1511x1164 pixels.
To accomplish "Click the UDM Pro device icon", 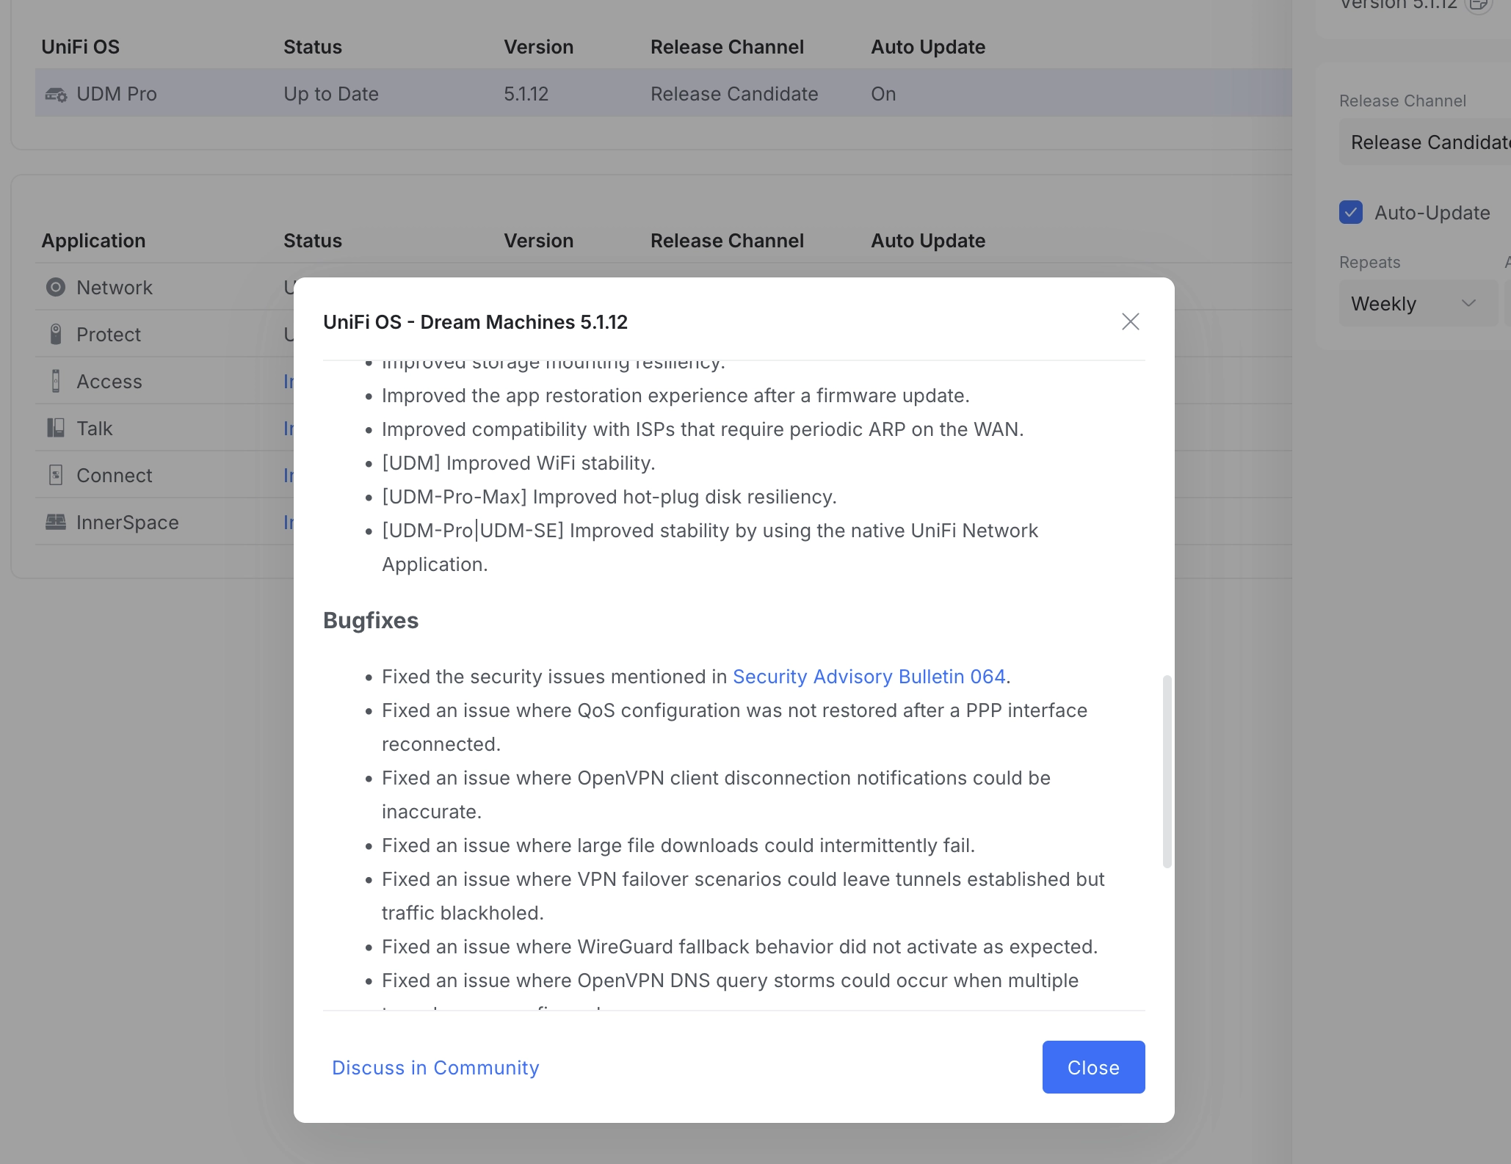I will pos(56,94).
